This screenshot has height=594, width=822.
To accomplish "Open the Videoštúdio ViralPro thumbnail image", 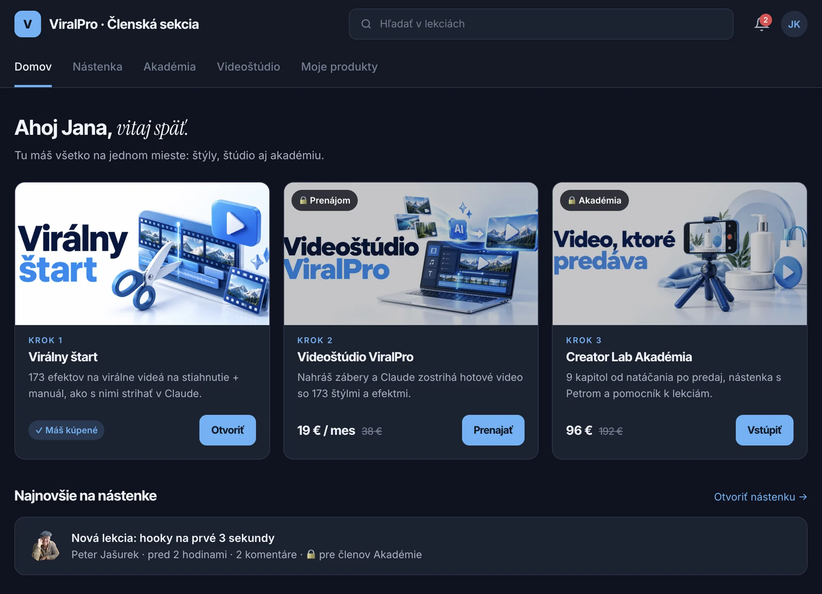I will (411, 254).
